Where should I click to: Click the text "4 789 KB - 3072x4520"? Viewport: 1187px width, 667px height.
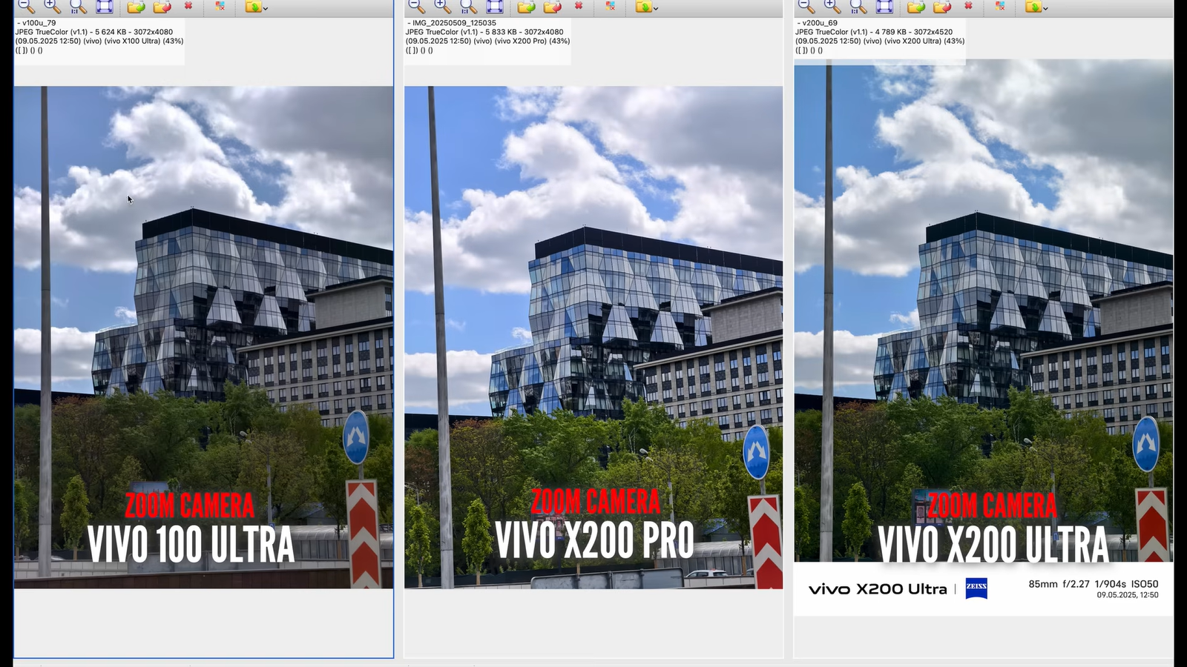coord(914,32)
